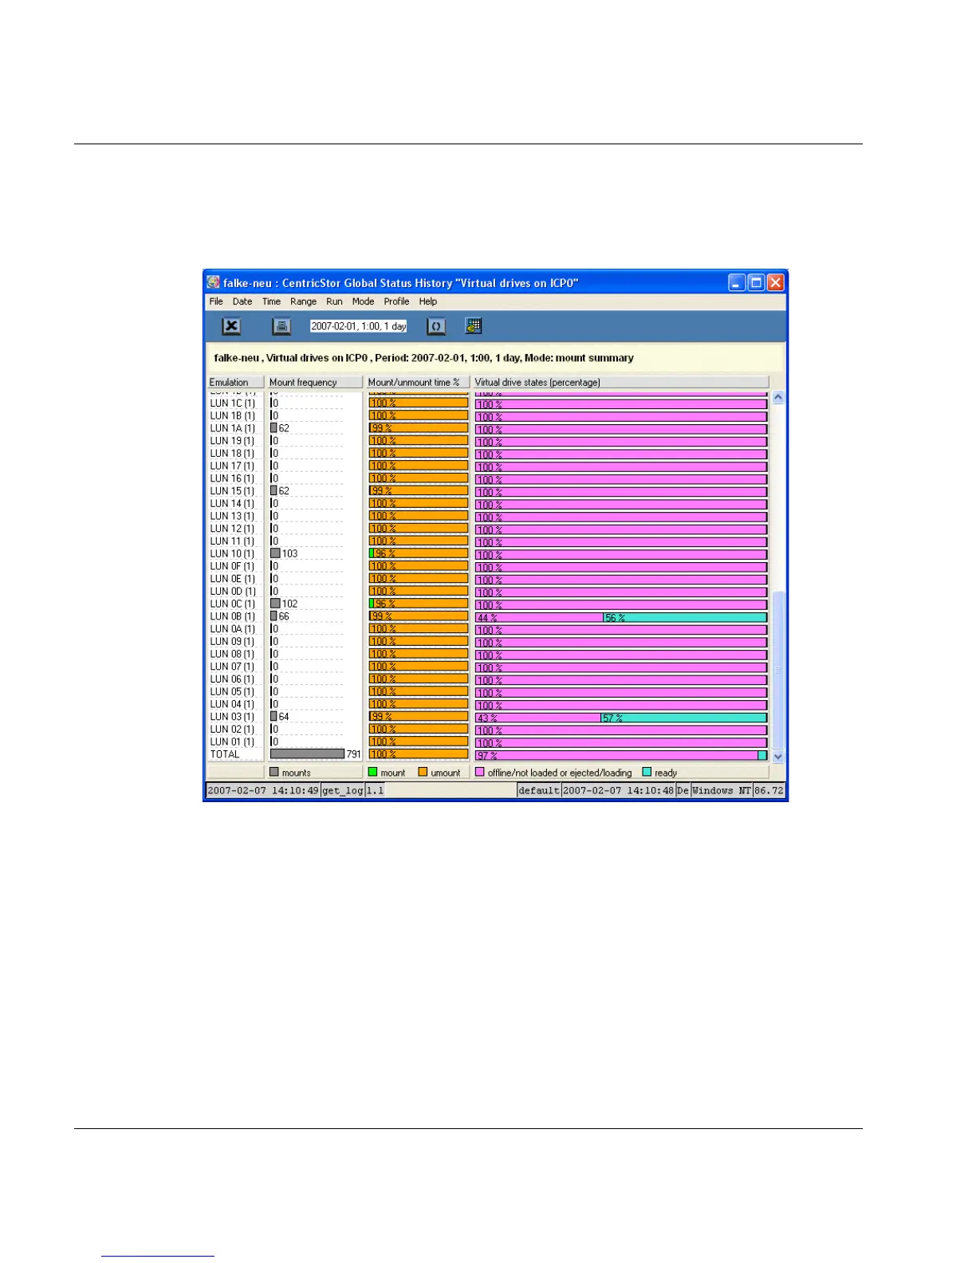Viewport: 976px width, 1263px height.
Task: Open the Date menu
Action: pyautogui.click(x=242, y=301)
